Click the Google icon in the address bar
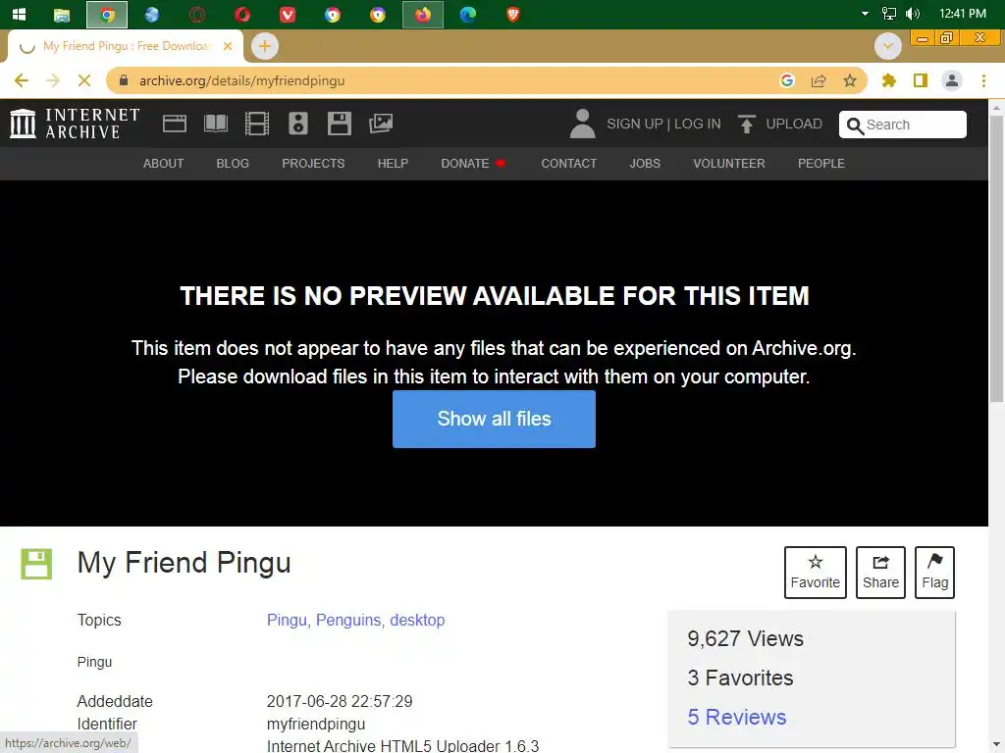1005x753 pixels. 787,80
